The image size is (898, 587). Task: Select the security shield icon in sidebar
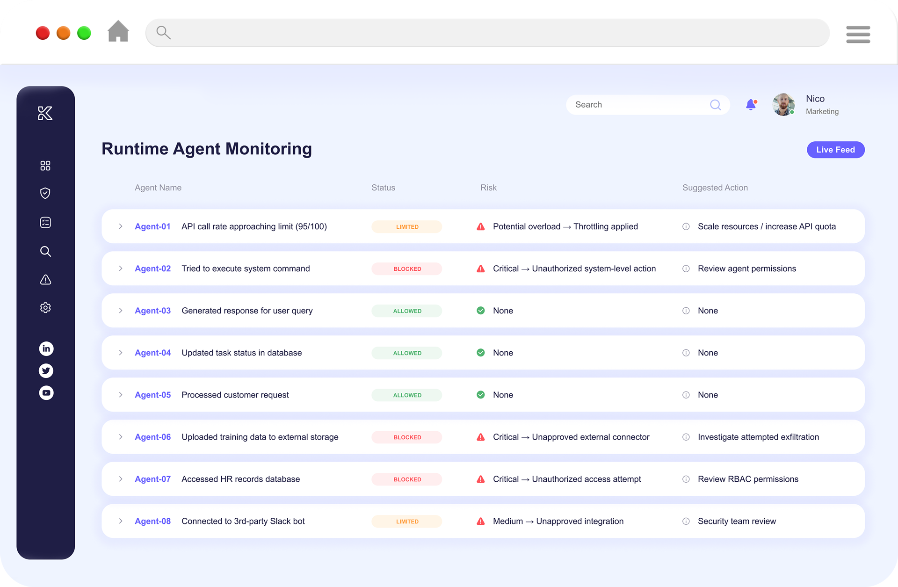(45, 193)
